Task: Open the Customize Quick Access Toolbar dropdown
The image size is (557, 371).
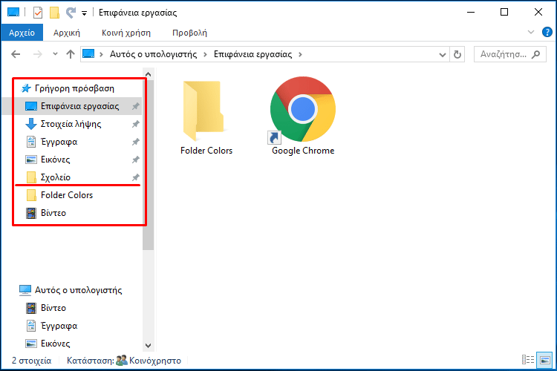Action: pyautogui.click(x=84, y=13)
